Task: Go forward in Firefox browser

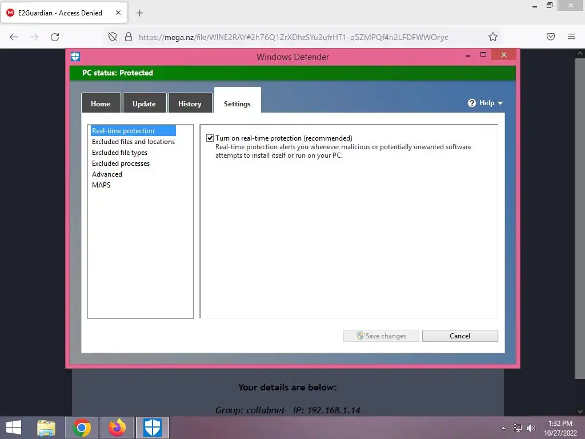Action: point(34,37)
